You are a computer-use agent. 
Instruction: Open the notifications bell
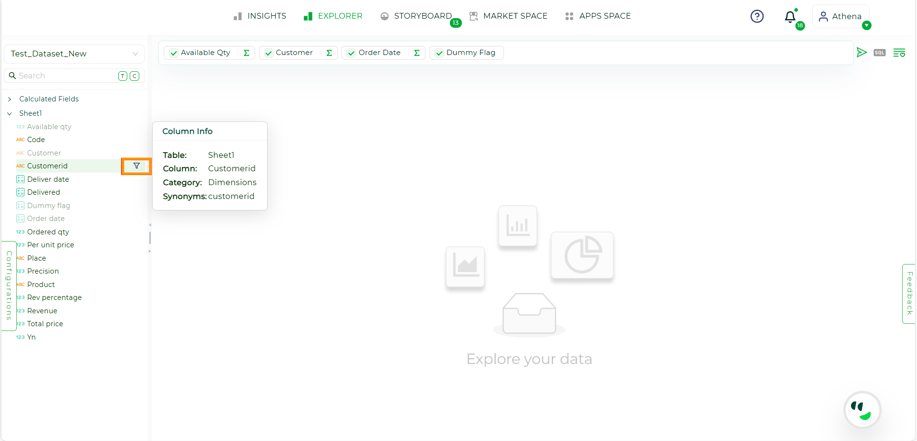tap(790, 17)
